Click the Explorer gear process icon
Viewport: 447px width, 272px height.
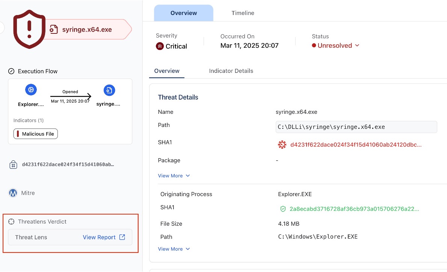coord(31,90)
